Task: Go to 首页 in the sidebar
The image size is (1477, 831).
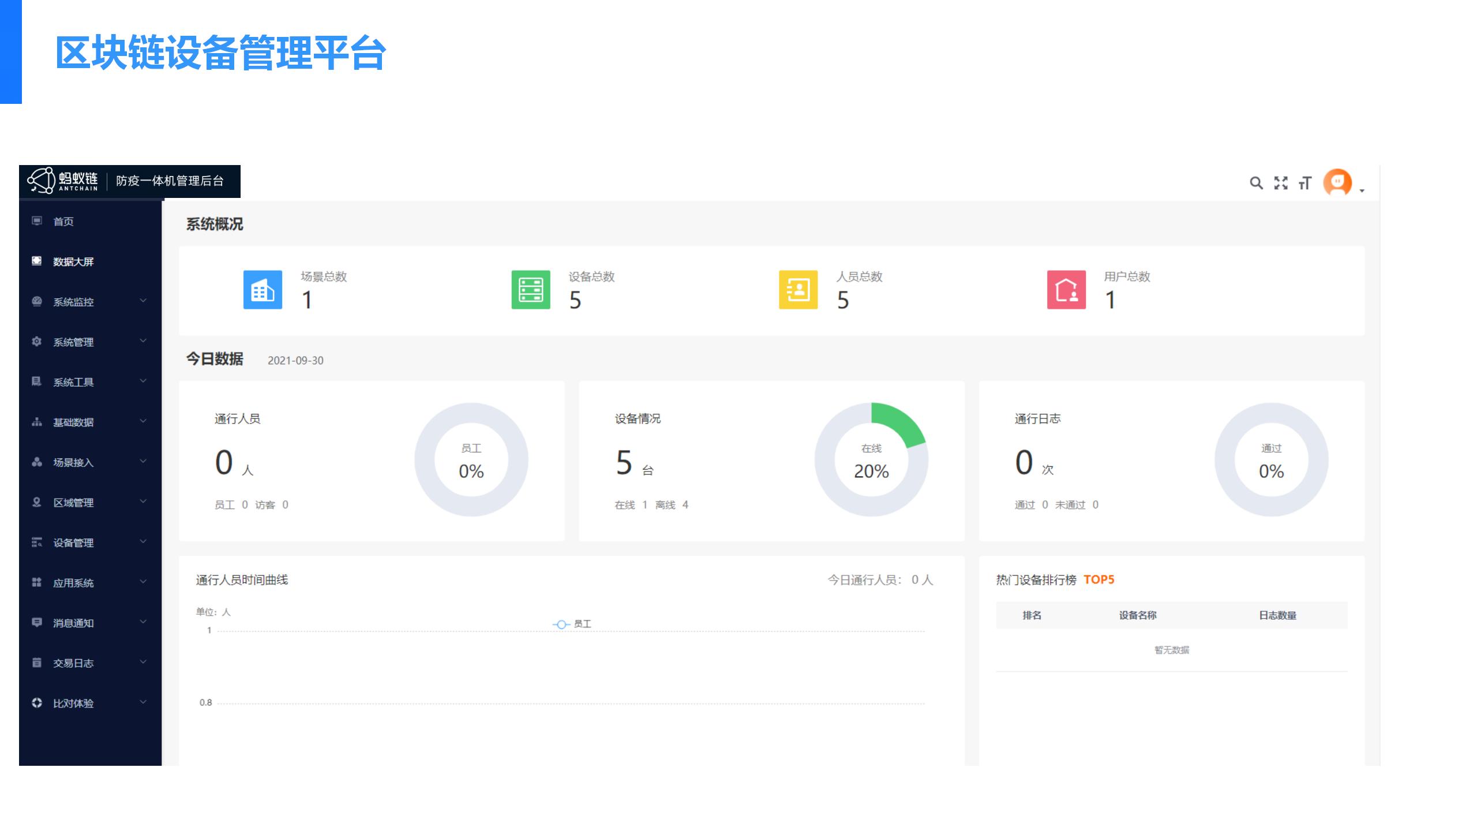Action: tap(63, 222)
